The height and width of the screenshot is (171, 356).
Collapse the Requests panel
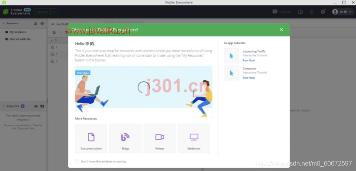click(x=4, y=106)
